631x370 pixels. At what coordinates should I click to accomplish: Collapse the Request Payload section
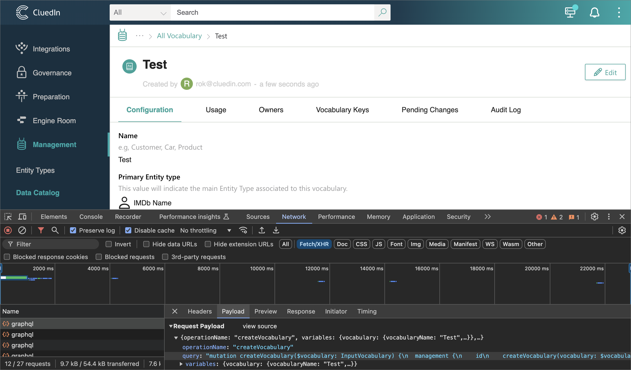[172, 326]
